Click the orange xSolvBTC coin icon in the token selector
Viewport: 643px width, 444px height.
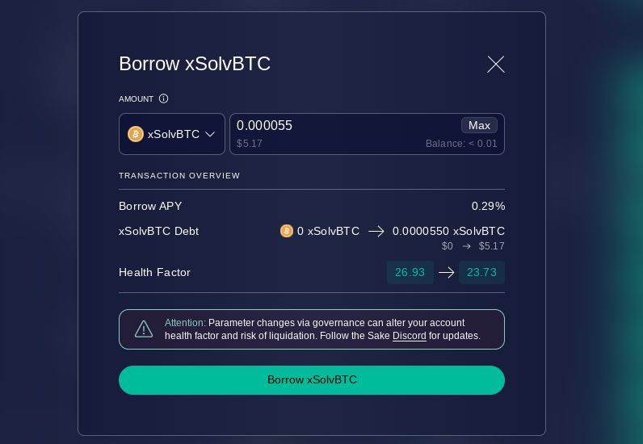136,134
